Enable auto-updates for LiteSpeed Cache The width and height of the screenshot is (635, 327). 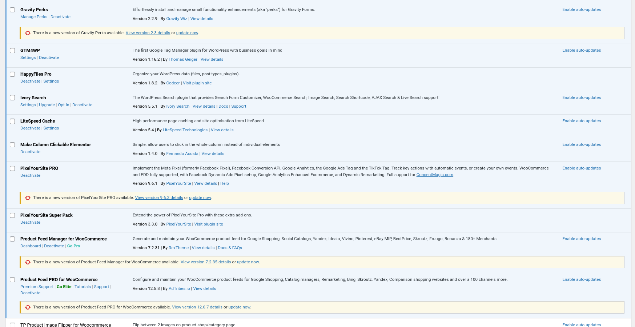[581, 121]
